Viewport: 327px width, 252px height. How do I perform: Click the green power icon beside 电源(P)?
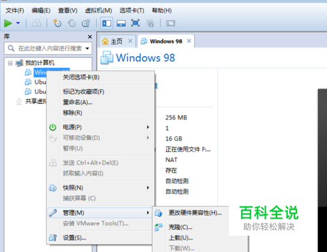(53, 127)
